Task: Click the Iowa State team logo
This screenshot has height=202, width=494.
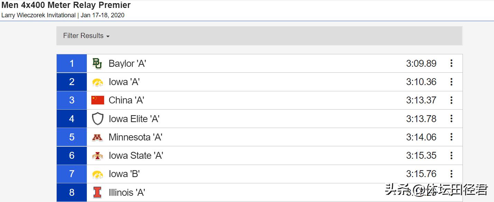Action: pos(98,156)
